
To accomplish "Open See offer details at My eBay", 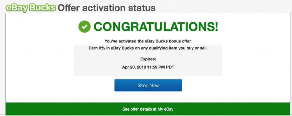I will pos(148,109).
